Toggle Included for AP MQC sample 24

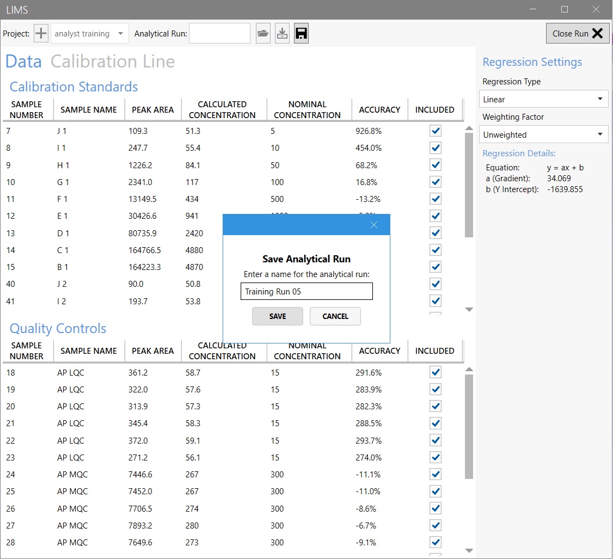pyautogui.click(x=435, y=474)
